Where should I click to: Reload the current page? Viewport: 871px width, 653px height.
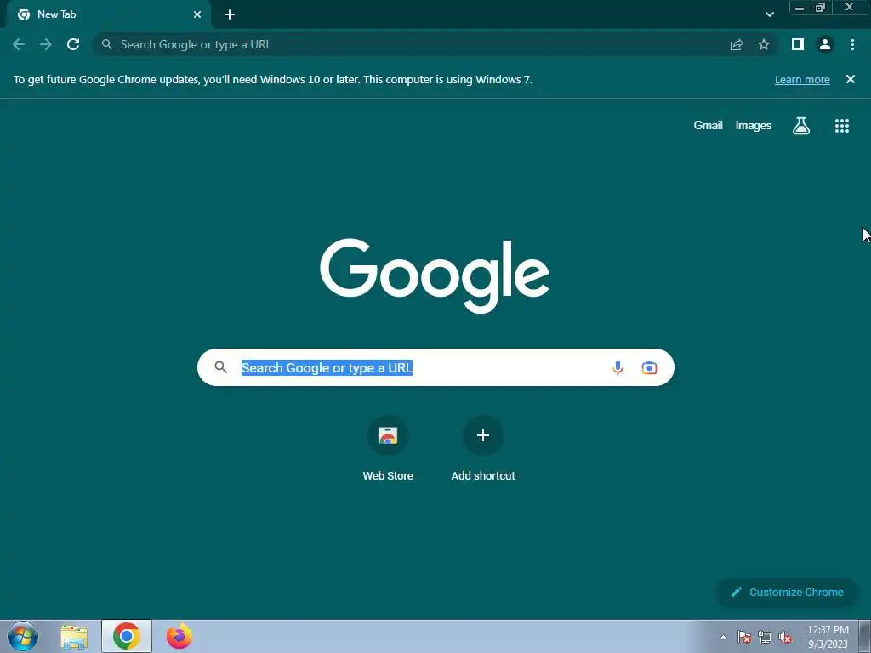(73, 44)
